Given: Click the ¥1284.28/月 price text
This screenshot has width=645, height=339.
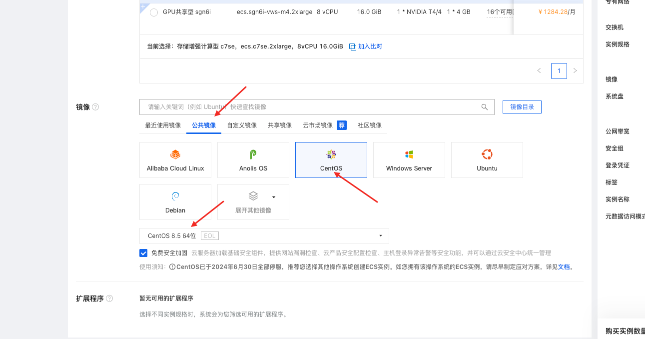Looking at the screenshot, I should 557,12.
